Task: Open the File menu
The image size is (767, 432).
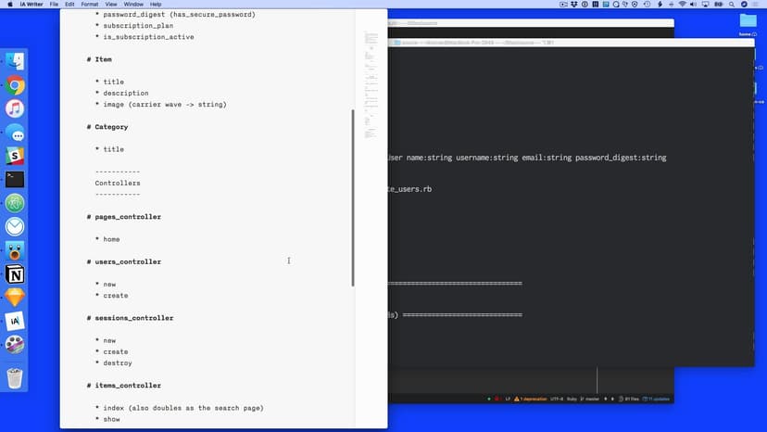Action: (54, 5)
